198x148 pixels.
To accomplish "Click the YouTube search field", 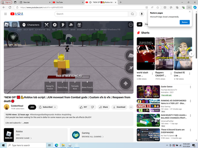I will 91,14.
